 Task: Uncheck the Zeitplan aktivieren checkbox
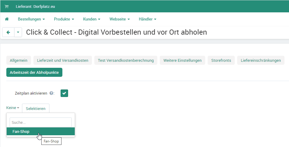(64, 93)
